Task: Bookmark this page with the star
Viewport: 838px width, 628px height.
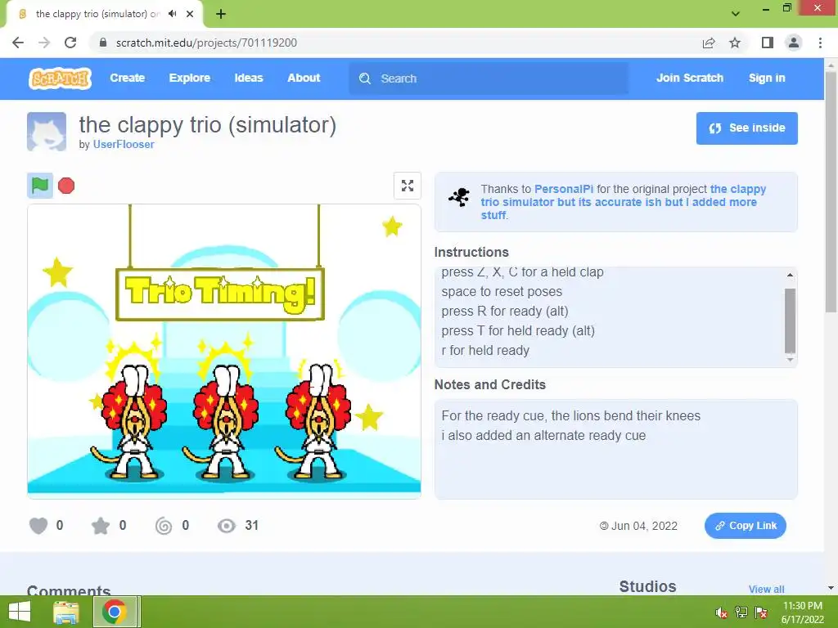Action: tap(735, 43)
